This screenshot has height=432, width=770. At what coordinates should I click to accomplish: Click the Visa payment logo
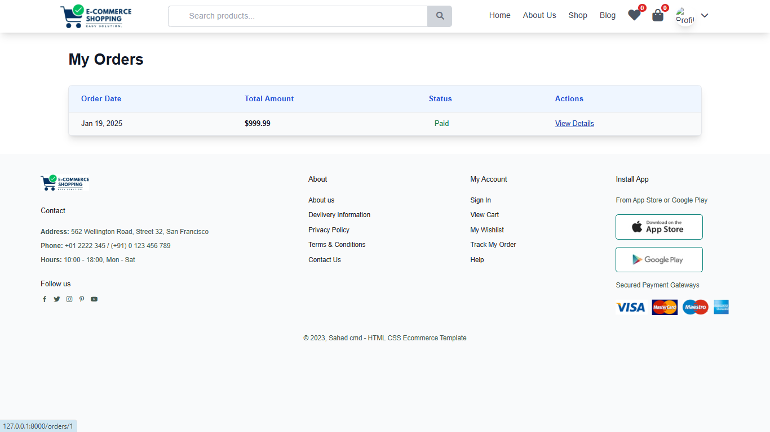click(x=631, y=307)
